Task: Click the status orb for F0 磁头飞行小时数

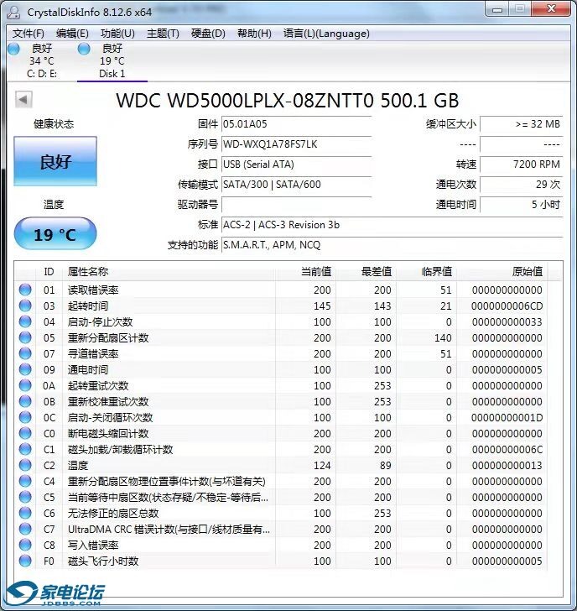Action: 25,561
